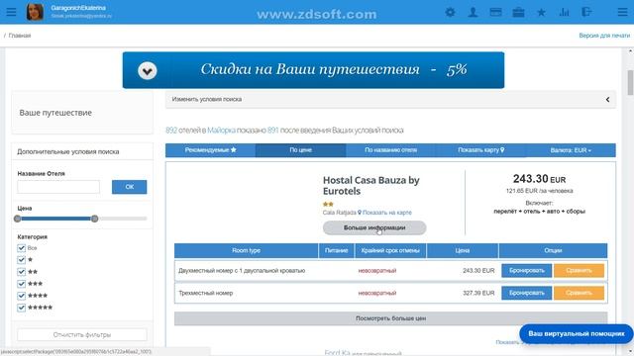Screen dimensions: 634x356
Task: Open the briefcase icon in header
Action: pyautogui.click(x=518, y=13)
